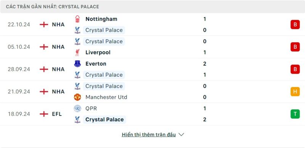Click the Các trận gần nhất header
This screenshot has height=148, width=305.
point(53,6)
